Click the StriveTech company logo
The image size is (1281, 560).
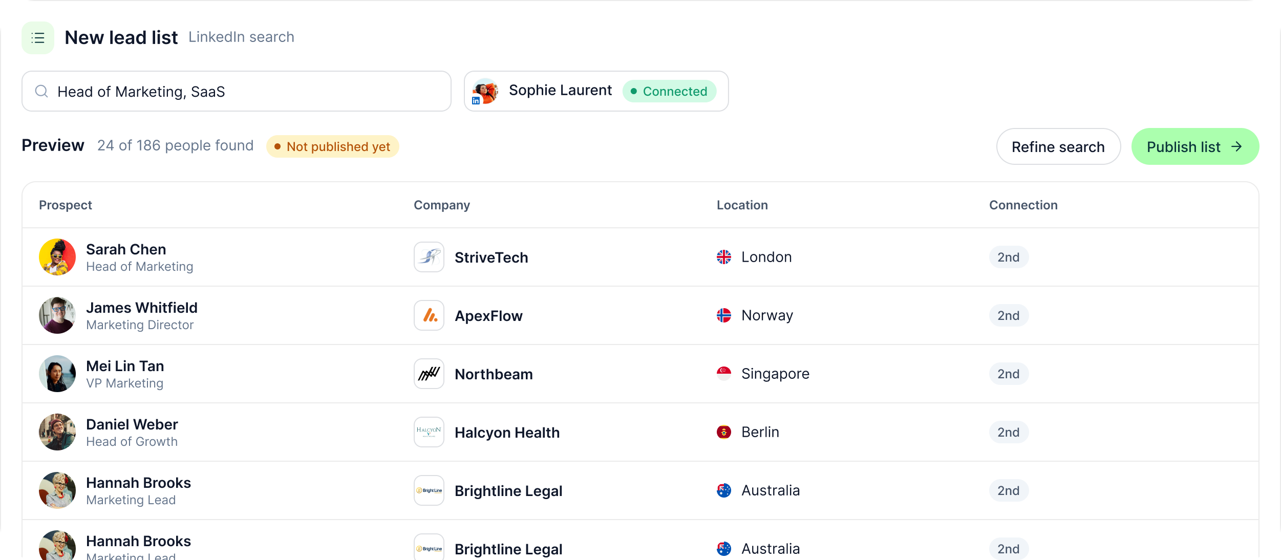pyautogui.click(x=429, y=257)
